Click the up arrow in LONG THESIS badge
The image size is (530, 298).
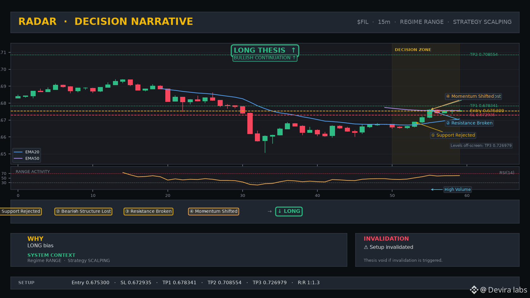coord(293,50)
